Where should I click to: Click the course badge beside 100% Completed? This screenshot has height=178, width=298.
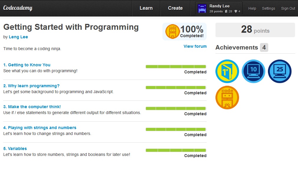click(173, 32)
